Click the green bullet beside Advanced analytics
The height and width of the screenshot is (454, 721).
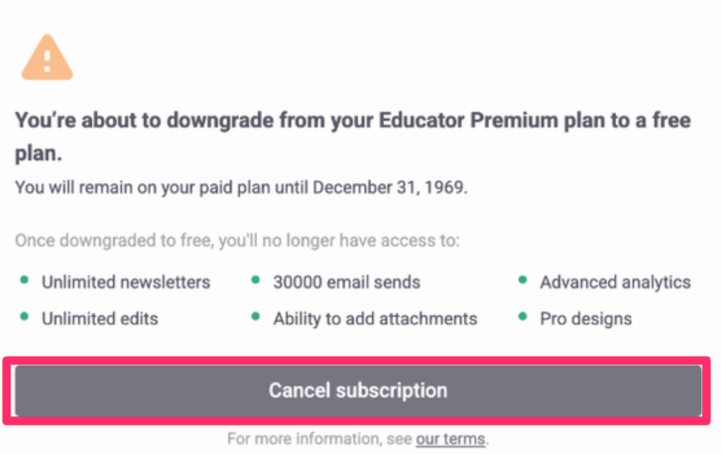click(522, 281)
